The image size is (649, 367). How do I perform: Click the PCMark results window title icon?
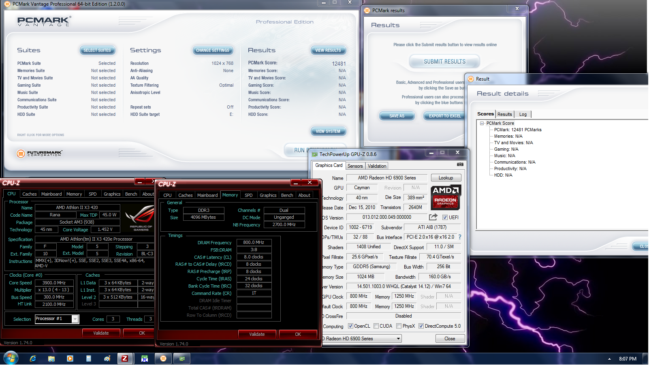coord(367,11)
